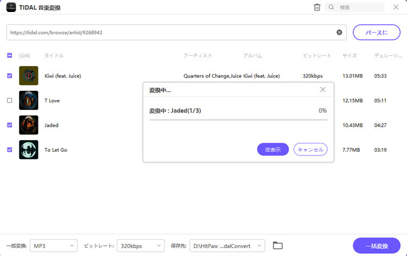Click the 05:33 duration value
Viewport: 407px width, 256px height.
click(x=380, y=76)
